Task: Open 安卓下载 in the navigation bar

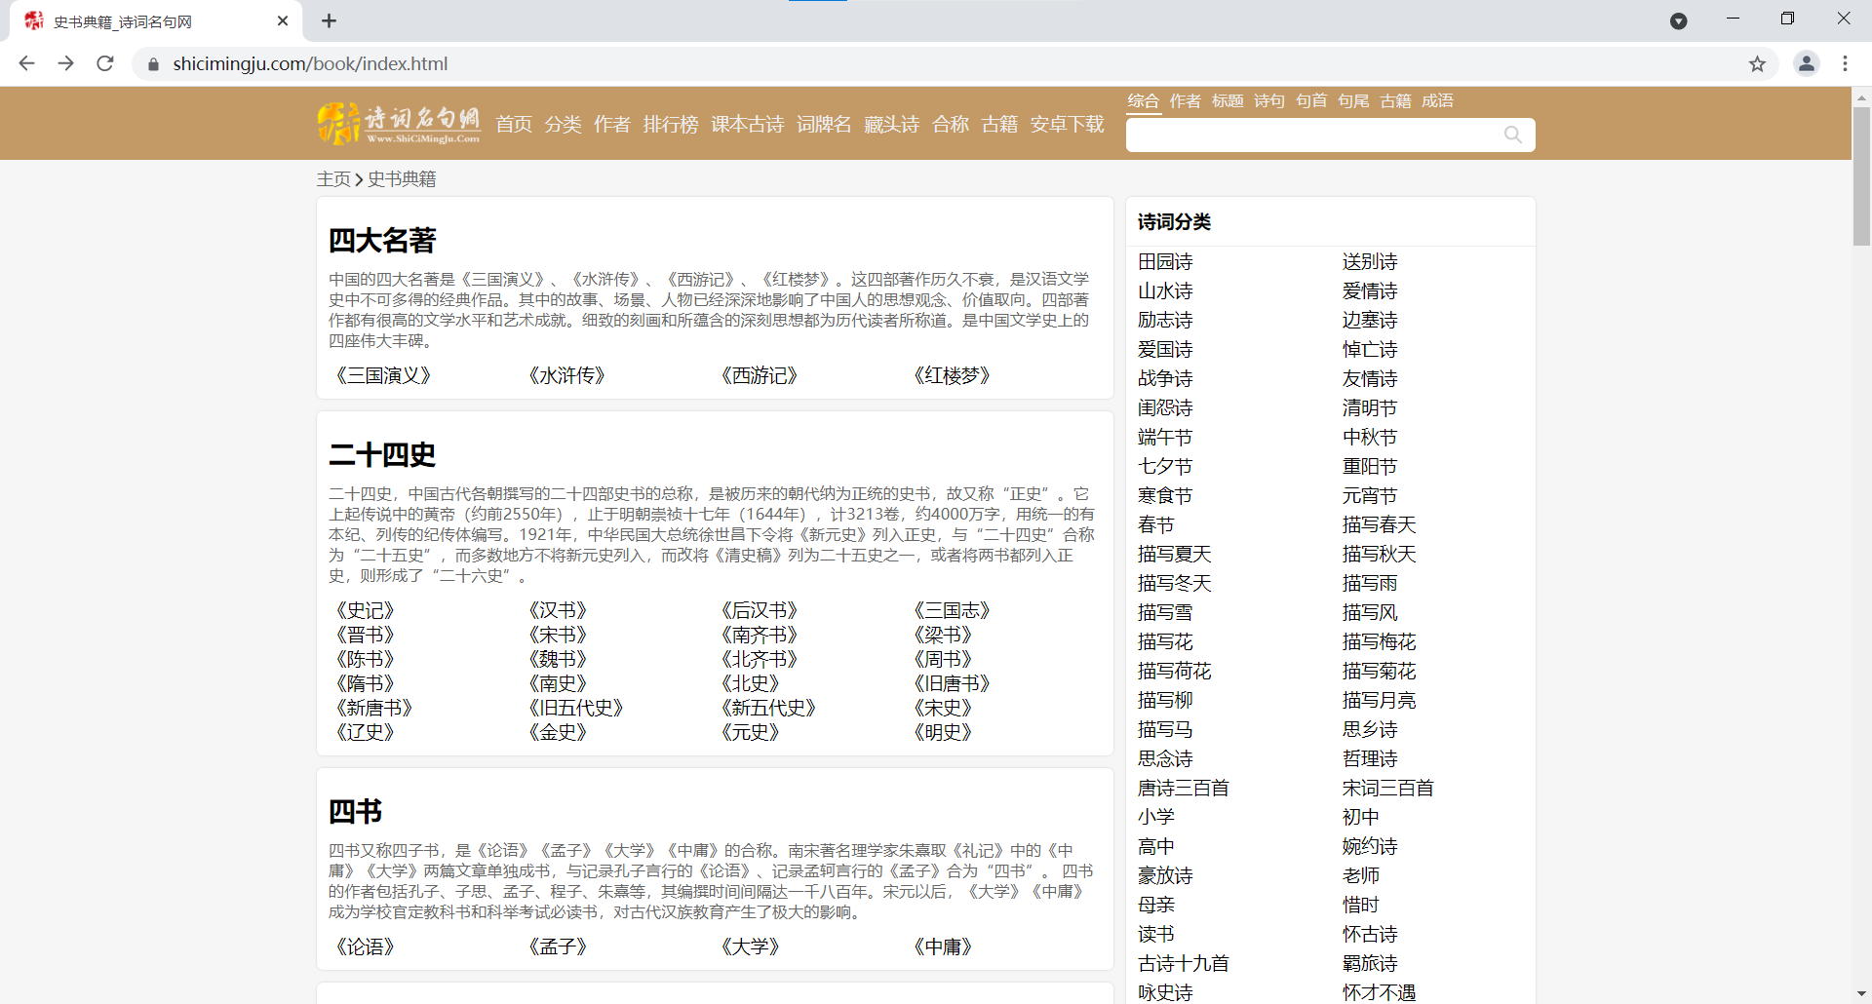Action: click(1067, 124)
